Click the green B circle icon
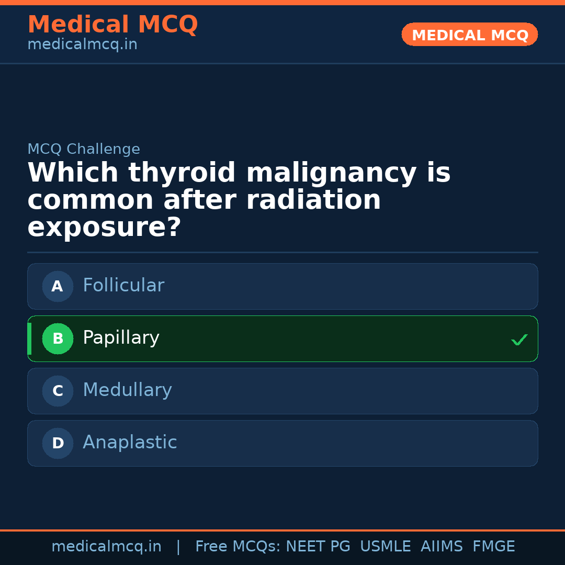The width and height of the screenshot is (565, 565). pos(58,338)
